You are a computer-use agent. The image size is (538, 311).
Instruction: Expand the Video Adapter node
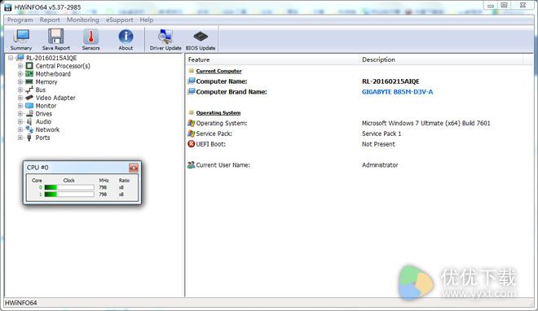(x=20, y=98)
